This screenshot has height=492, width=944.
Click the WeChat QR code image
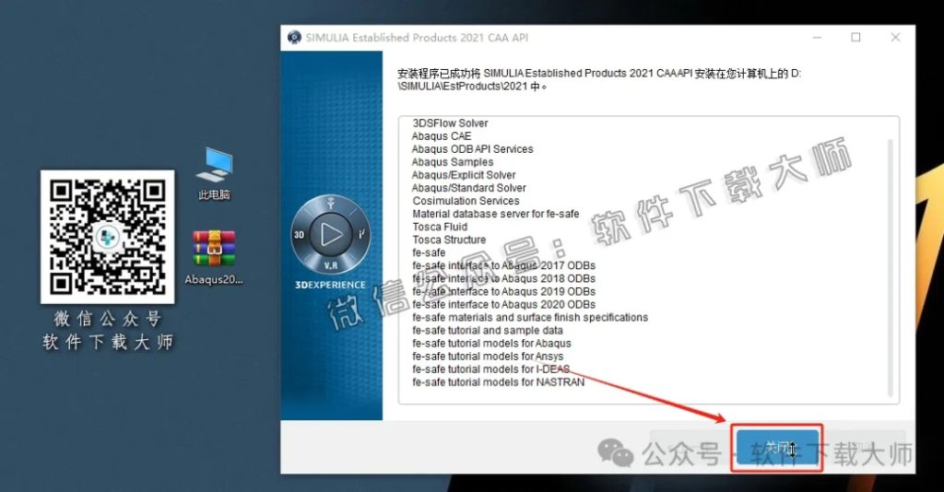(x=108, y=237)
